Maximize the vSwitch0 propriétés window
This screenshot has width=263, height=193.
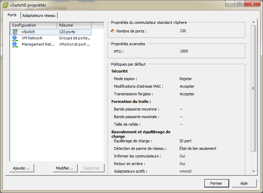[240, 4]
